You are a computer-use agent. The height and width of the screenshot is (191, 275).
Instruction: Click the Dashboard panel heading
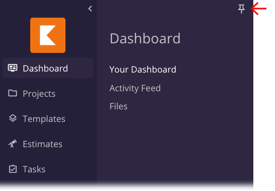pos(145,38)
